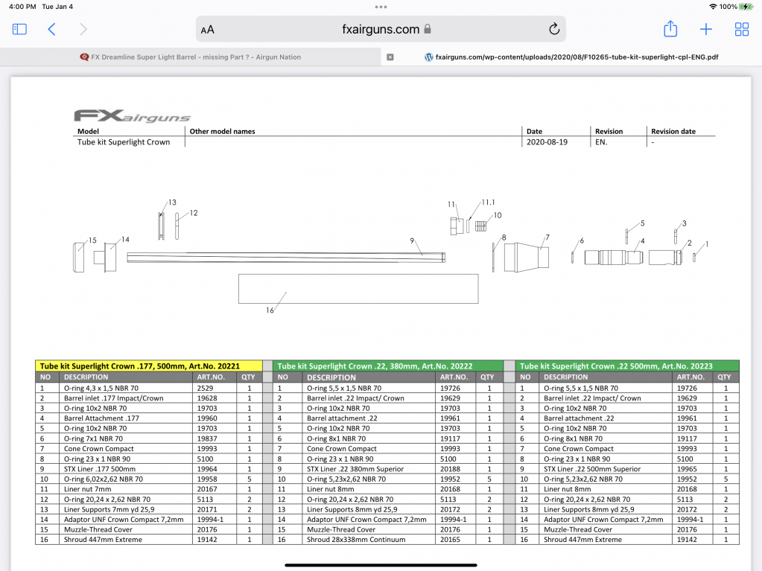Select 'STX Liner .22 380mm Superior' cell
Screen dimensions: 762x571
pos(369,469)
